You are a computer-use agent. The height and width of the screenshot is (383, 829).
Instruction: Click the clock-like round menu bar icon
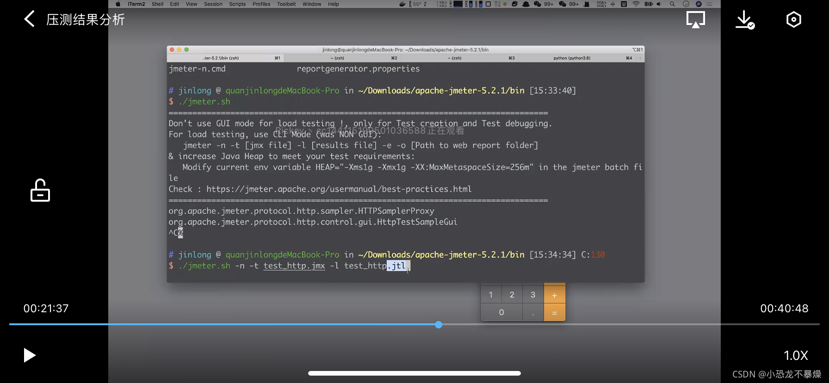[686, 4]
